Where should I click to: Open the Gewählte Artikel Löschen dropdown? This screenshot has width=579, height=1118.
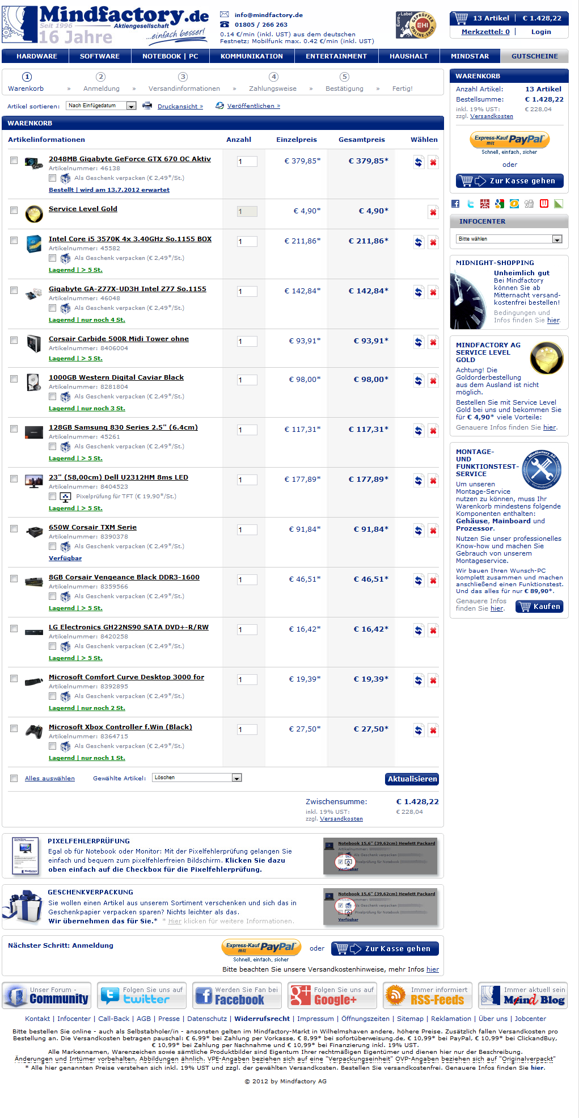click(x=197, y=777)
